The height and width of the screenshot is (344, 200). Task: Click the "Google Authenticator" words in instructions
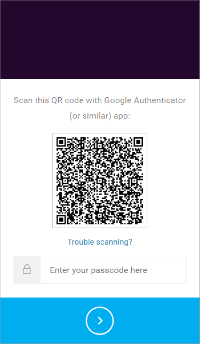click(x=145, y=100)
